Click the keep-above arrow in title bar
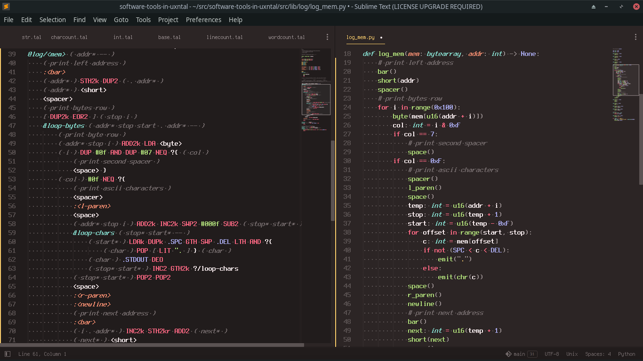 coord(594,7)
